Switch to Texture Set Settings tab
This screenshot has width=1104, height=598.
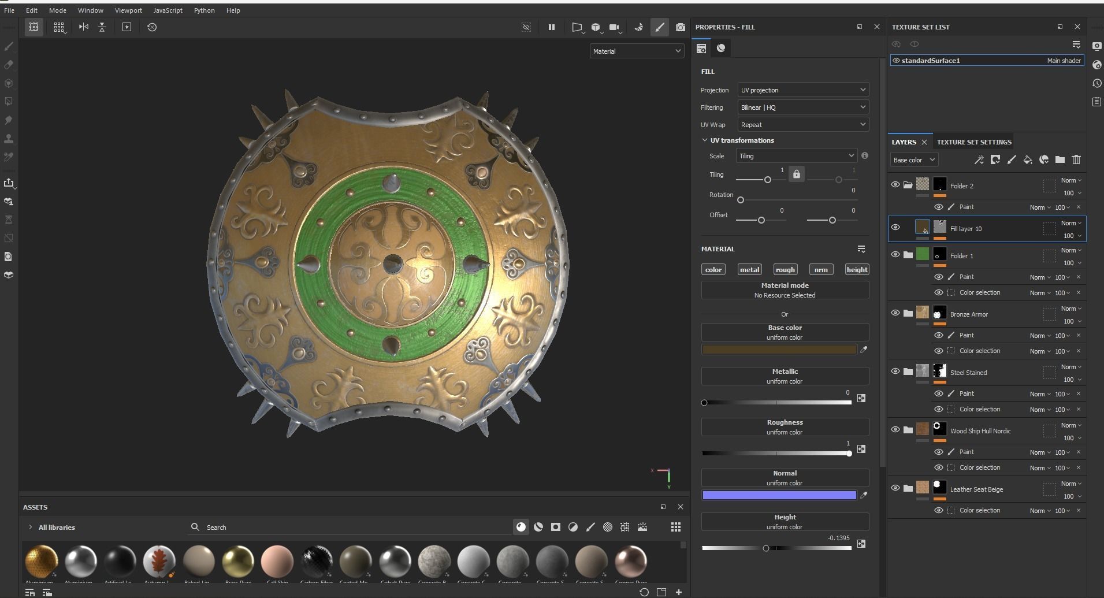974,142
